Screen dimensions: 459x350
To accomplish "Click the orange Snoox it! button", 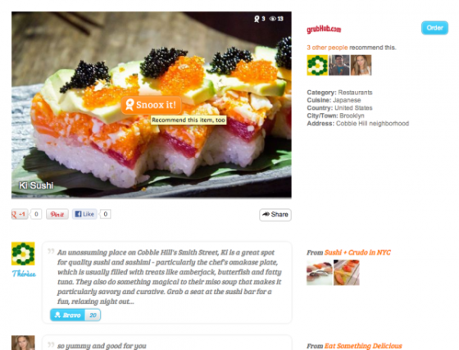I will coord(152,105).
